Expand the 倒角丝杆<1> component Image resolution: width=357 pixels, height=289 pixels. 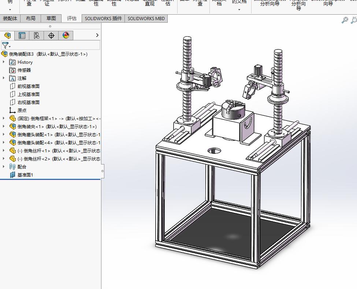(3, 151)
